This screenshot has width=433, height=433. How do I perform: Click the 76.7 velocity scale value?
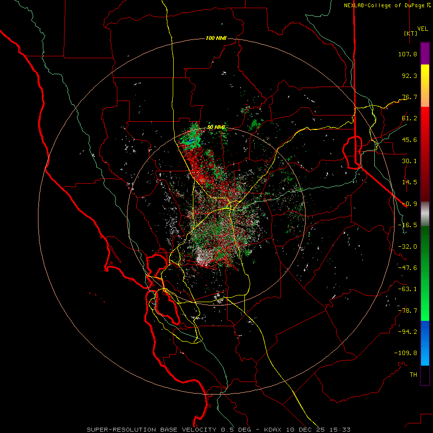click(409, 97)
